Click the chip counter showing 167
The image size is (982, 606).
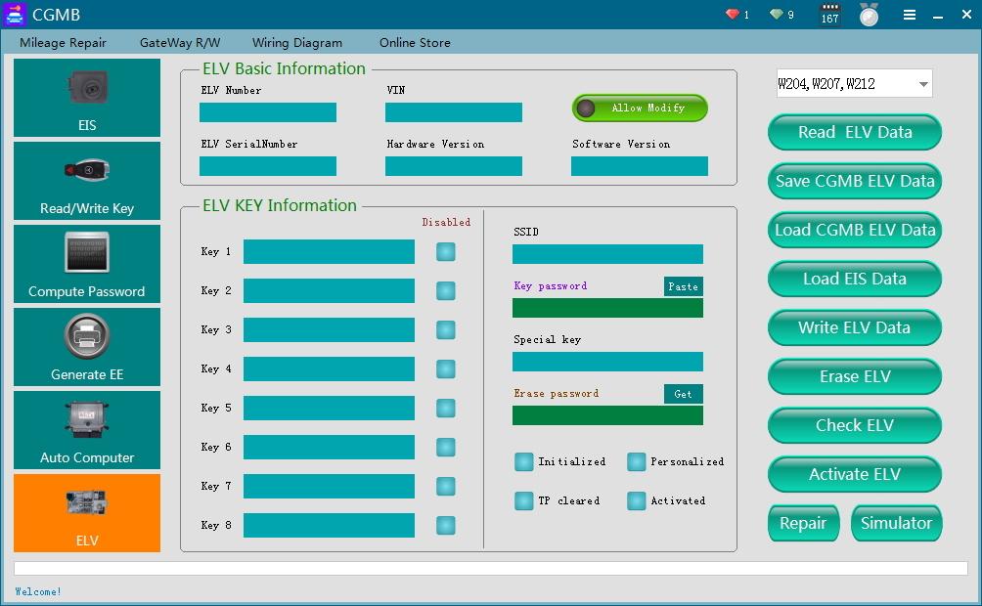[x=827, y=14]
